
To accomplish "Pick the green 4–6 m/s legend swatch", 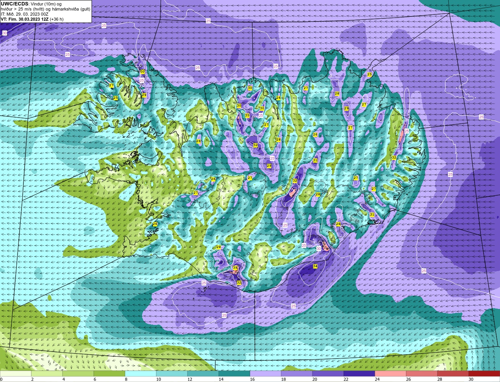I will 78,373.
